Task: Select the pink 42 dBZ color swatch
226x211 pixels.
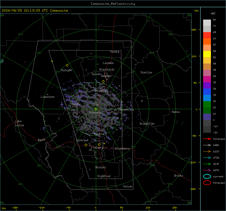Action: click(207, 73)
